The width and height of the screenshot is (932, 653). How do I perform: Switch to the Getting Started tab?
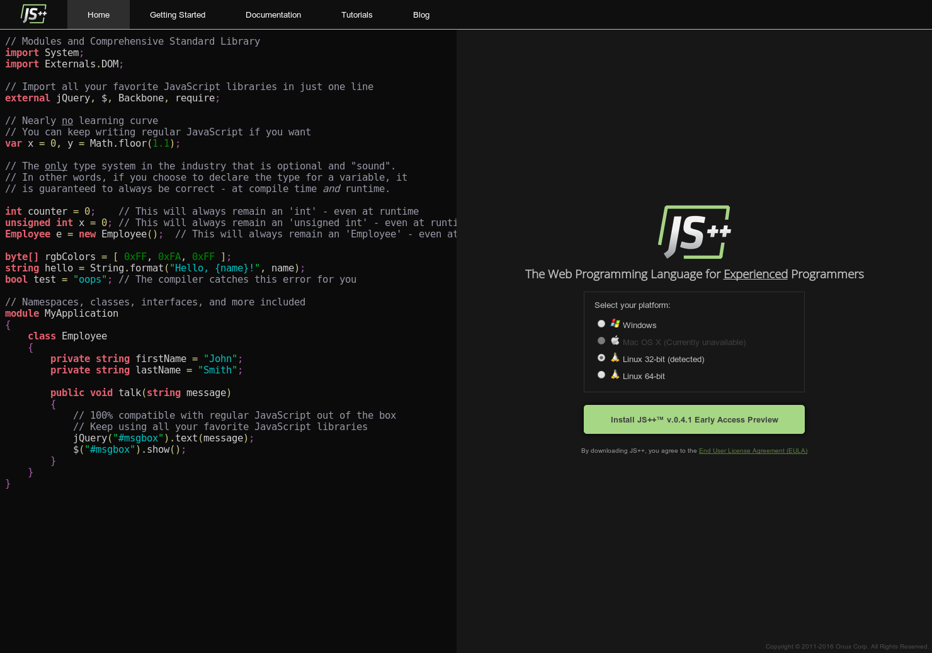pyautogui.click(x=177, y=14)
